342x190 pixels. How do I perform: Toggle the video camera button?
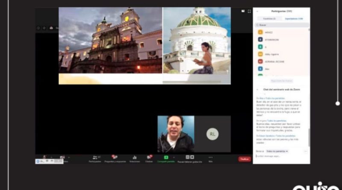(62, 157)
